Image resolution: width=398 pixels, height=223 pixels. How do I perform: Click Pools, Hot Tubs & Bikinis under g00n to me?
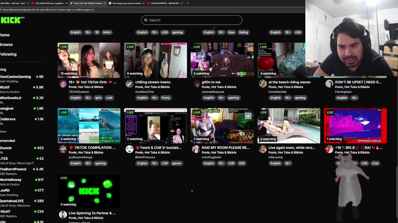pyautogui.click(x=219, y=87)
